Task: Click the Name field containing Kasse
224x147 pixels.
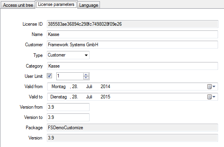Action: pyautogui.click(x=132, y=34)
